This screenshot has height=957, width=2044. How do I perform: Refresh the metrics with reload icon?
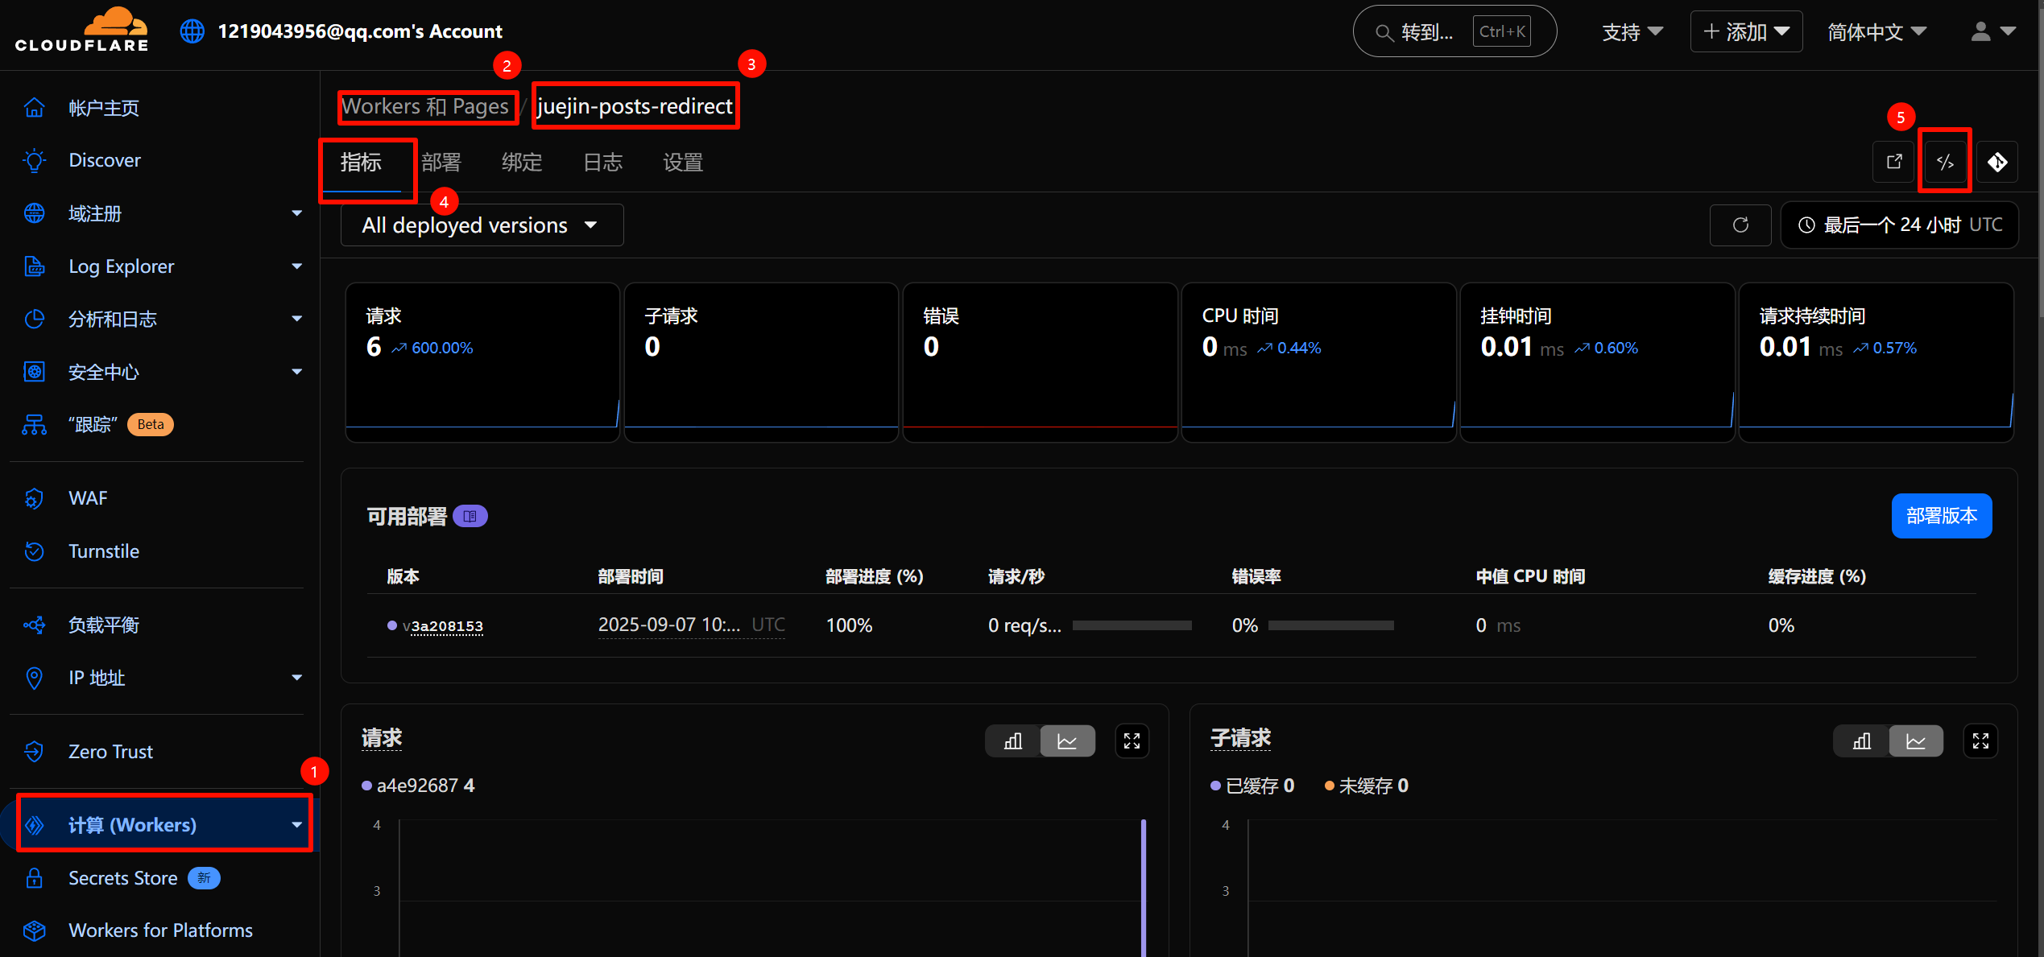click(1740, 225)
